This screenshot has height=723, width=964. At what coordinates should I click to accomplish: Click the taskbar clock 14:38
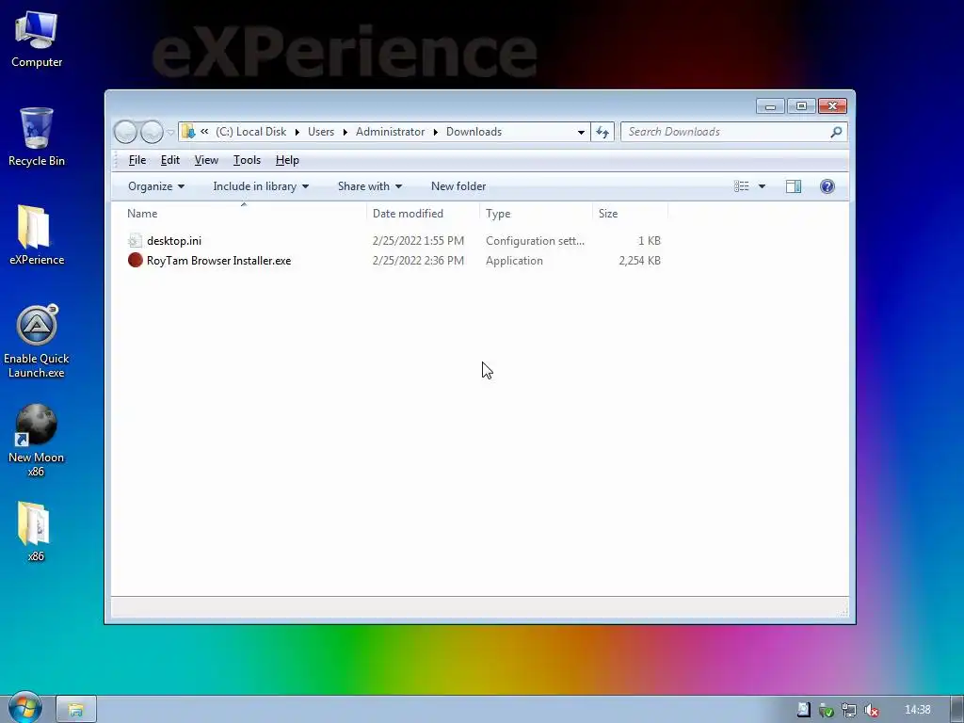917,710
